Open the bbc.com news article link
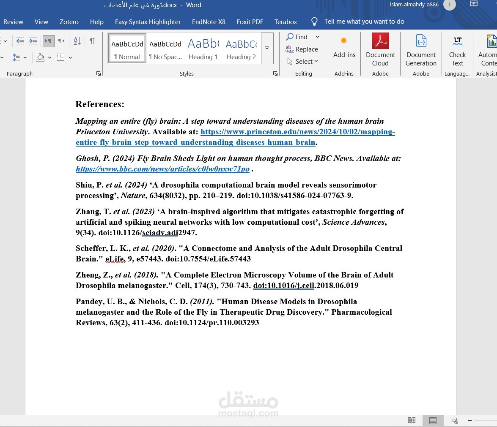Viewport: 497px width, 427px height. coord(162,169)
